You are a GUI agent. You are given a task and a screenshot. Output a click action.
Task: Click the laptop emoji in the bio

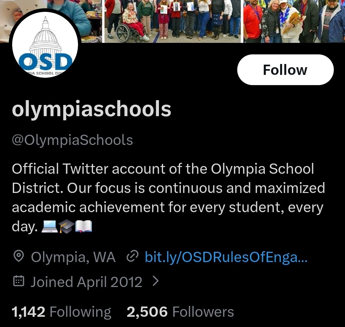[x=50, y=227]
